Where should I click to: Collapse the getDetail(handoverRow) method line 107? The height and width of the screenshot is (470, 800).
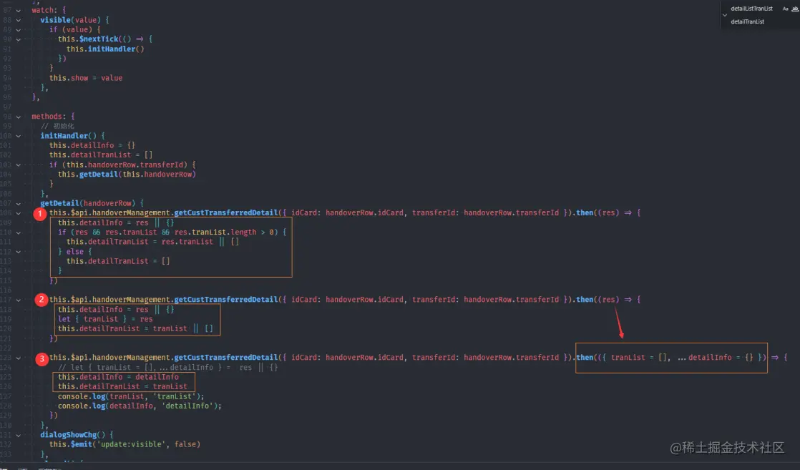(x=19, y=203)
